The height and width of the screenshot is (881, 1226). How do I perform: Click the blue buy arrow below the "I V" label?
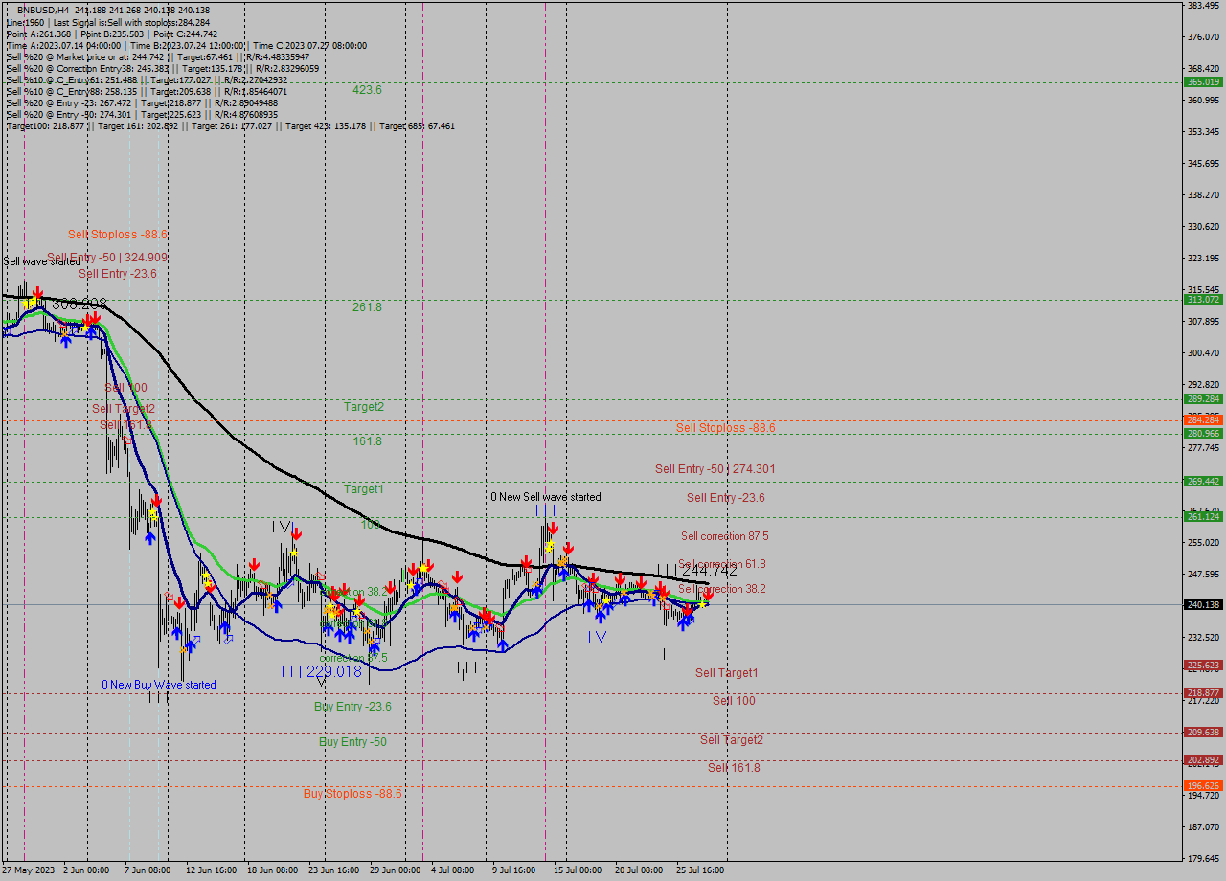pos(601,616)
